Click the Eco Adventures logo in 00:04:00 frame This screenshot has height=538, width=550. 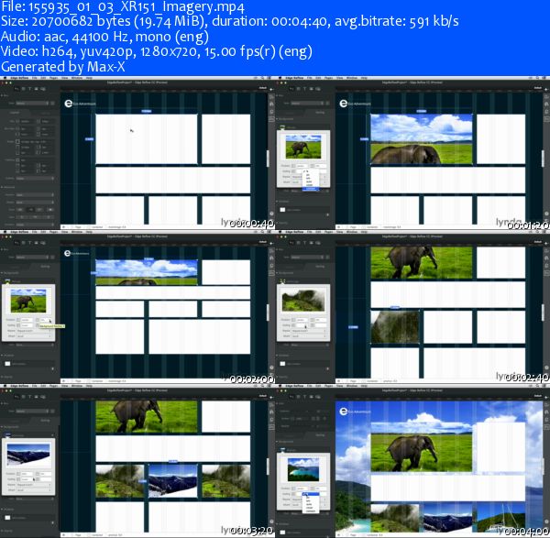[x=355, y=411]
